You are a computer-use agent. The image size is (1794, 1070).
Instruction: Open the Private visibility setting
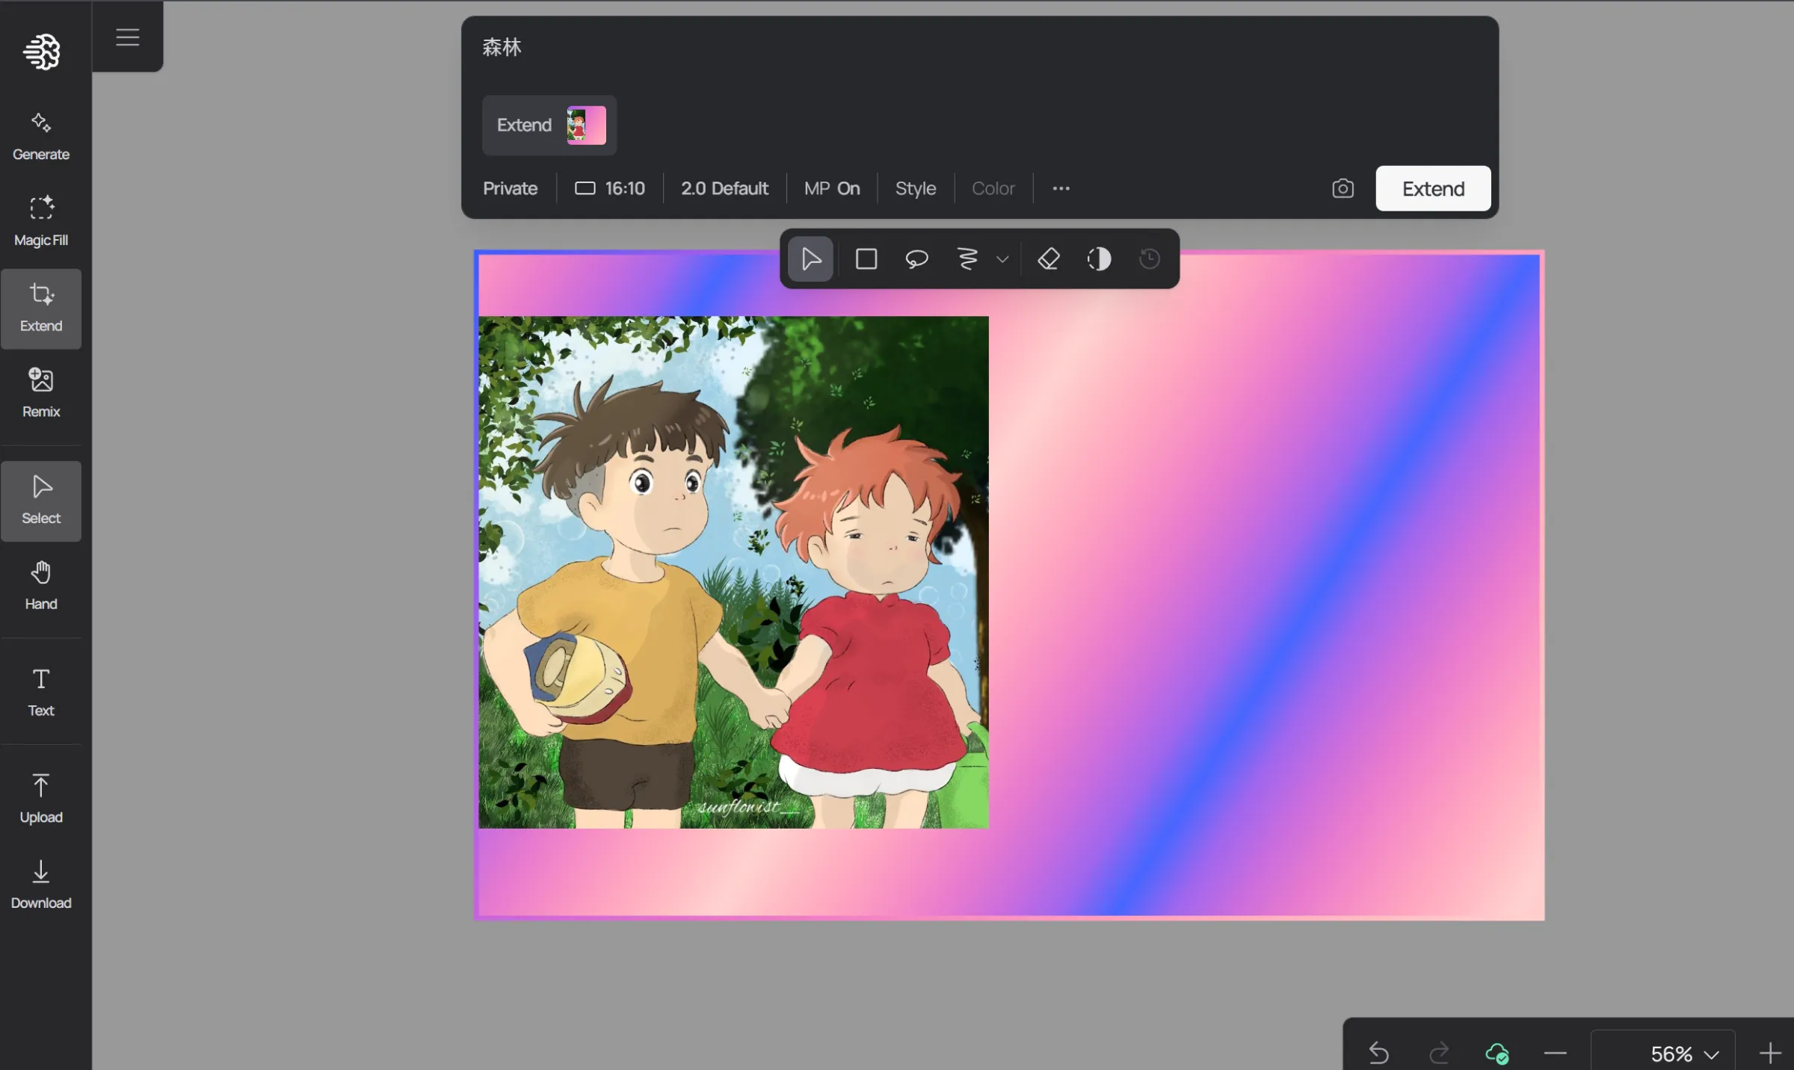[510, 188]
